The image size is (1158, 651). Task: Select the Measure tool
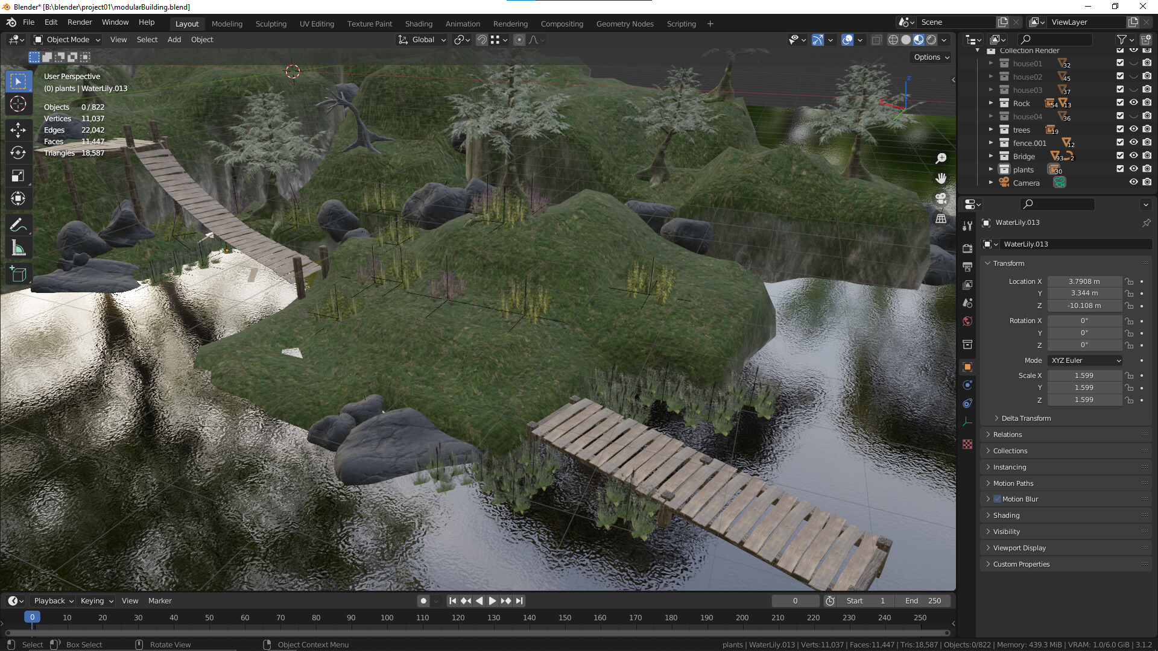18,248
